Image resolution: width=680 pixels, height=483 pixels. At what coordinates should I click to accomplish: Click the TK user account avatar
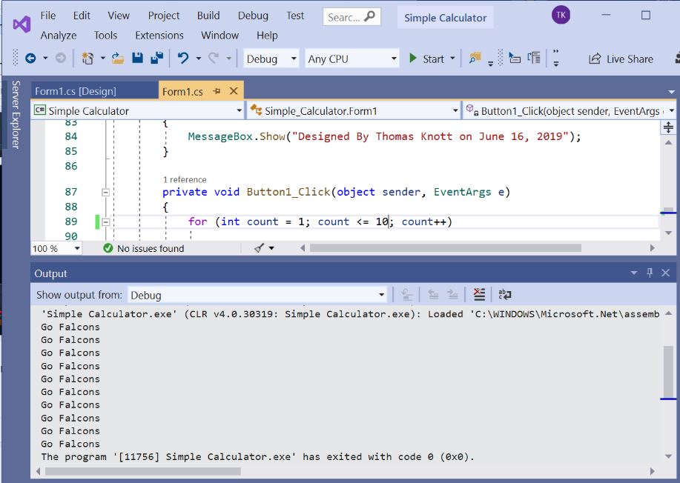click(561, 16)
